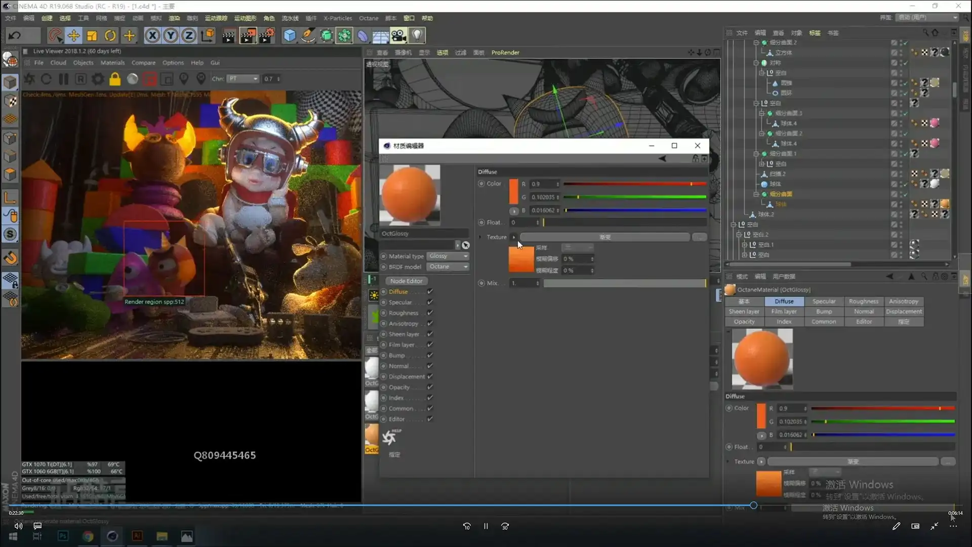Click the material preview sphere thumbnail
Image resolution: width=972 pixels, height=547 pixels.
click(x=410, y=195)
